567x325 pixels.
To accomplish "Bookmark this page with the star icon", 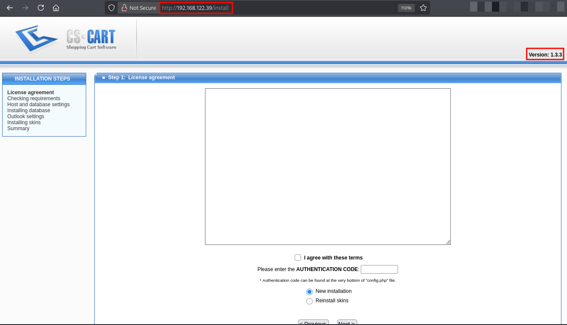I will pos(423,8).
